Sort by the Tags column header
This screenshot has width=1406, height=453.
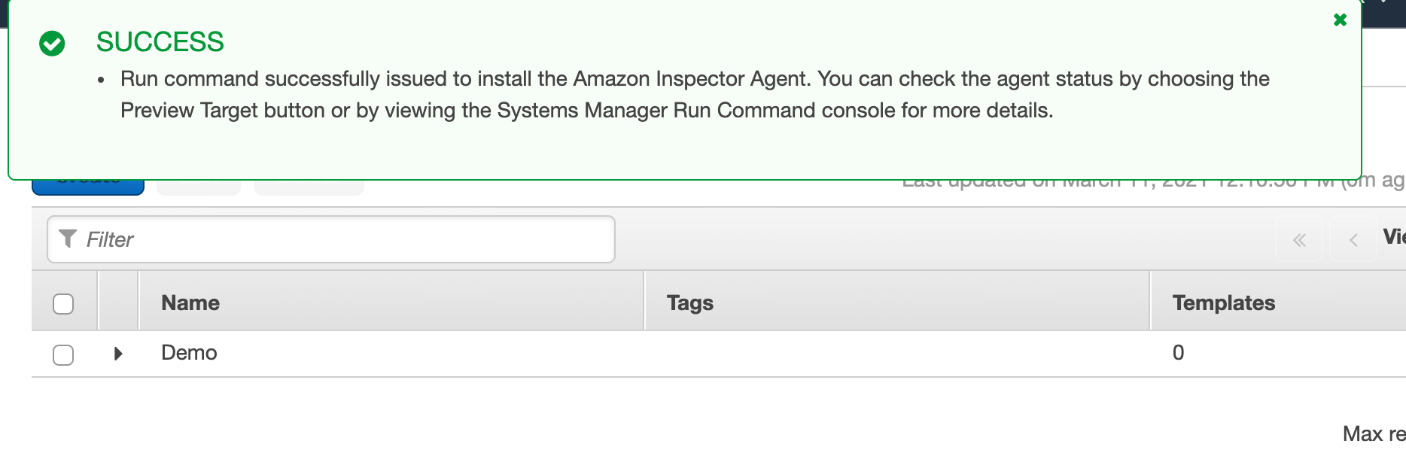(689, 303)
